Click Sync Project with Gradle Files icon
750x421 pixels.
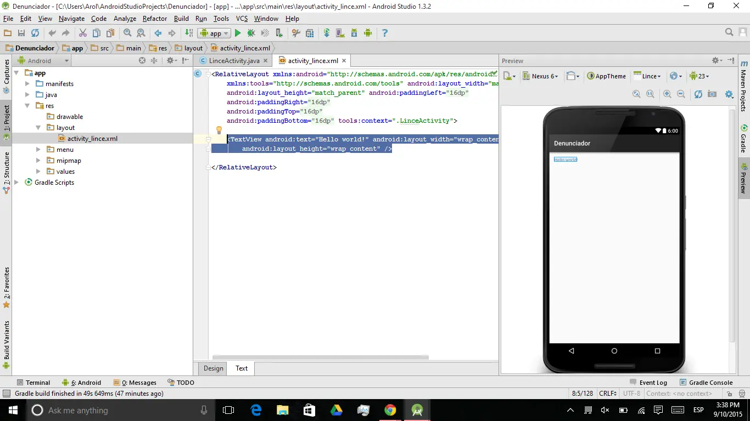click(x=327, y=33)
